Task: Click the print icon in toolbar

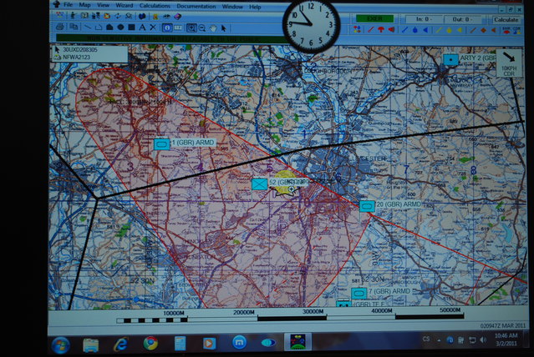Action: pyautogui.click(x=60, y=28)
